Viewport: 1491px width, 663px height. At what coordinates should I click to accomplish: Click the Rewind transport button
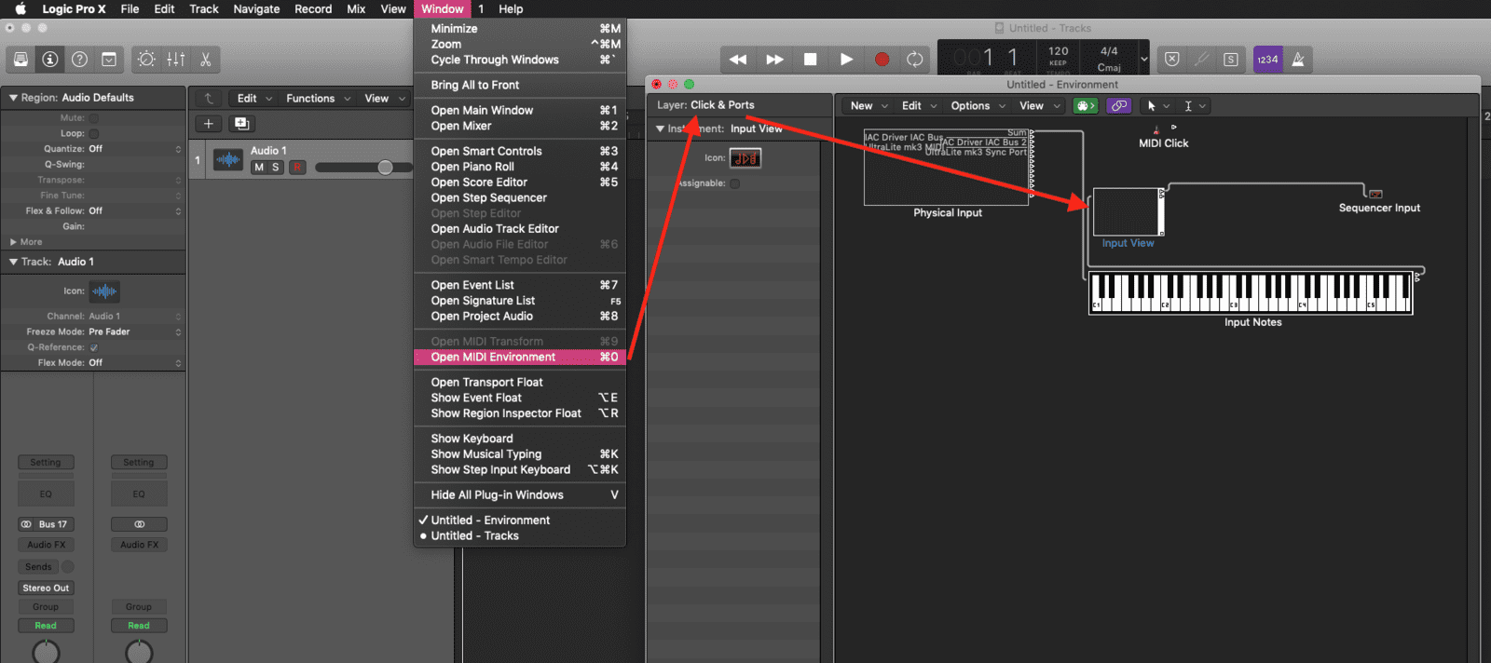tap(738, 60)
